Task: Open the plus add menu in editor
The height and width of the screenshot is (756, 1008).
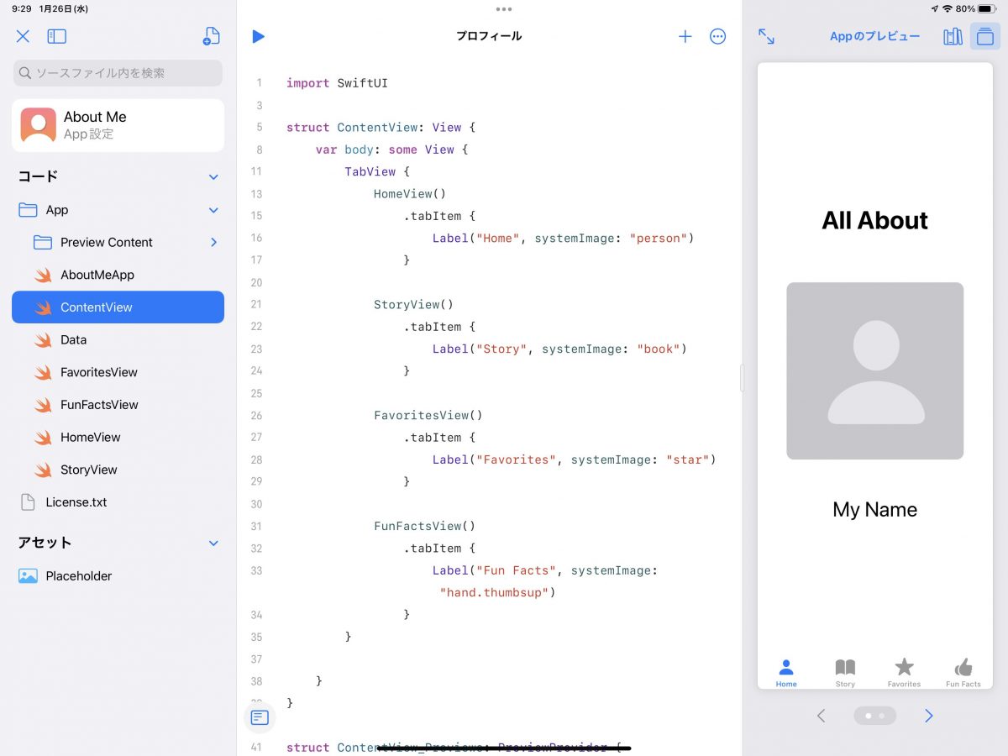Action: click(685, 36)
